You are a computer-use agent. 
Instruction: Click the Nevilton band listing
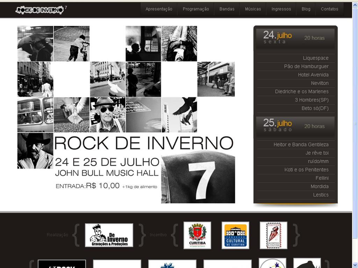[320, 83]
